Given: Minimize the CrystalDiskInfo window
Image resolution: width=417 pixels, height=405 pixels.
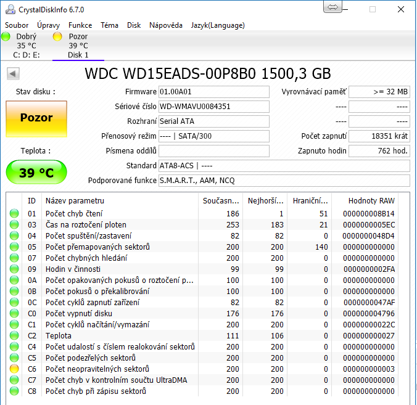Looking at the screenshot, I should [345, 10].
